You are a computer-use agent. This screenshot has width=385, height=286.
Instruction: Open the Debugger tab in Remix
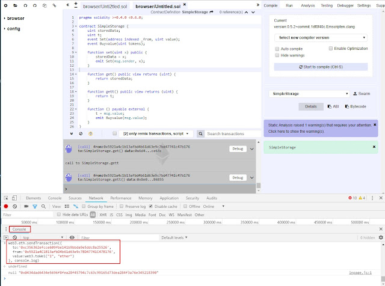point(345,5)
